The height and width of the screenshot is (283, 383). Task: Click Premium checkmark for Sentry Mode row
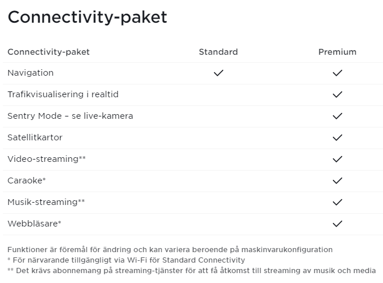(337, 116)
